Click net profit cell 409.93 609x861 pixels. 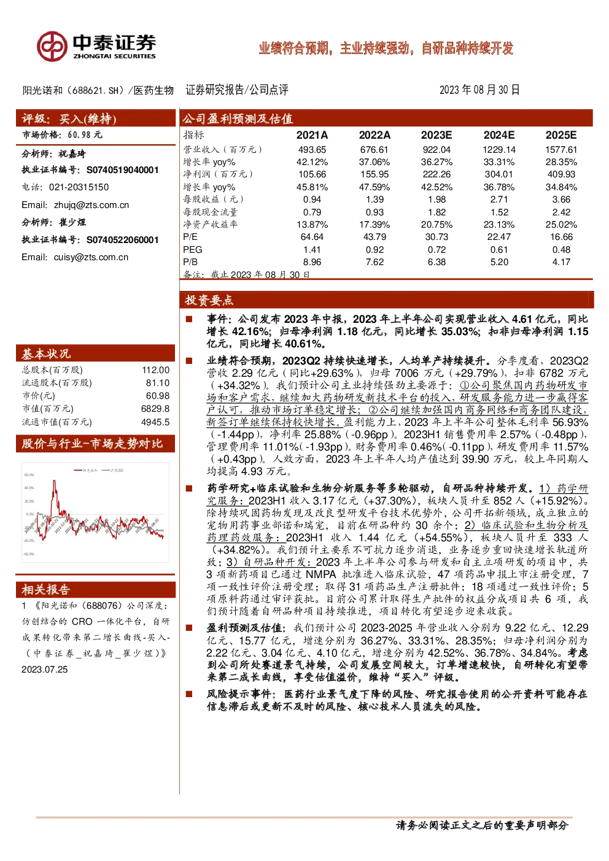point(561,174)
